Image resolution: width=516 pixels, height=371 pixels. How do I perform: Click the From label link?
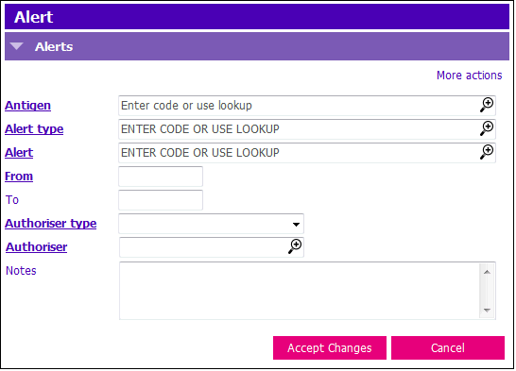coord(19,177)
